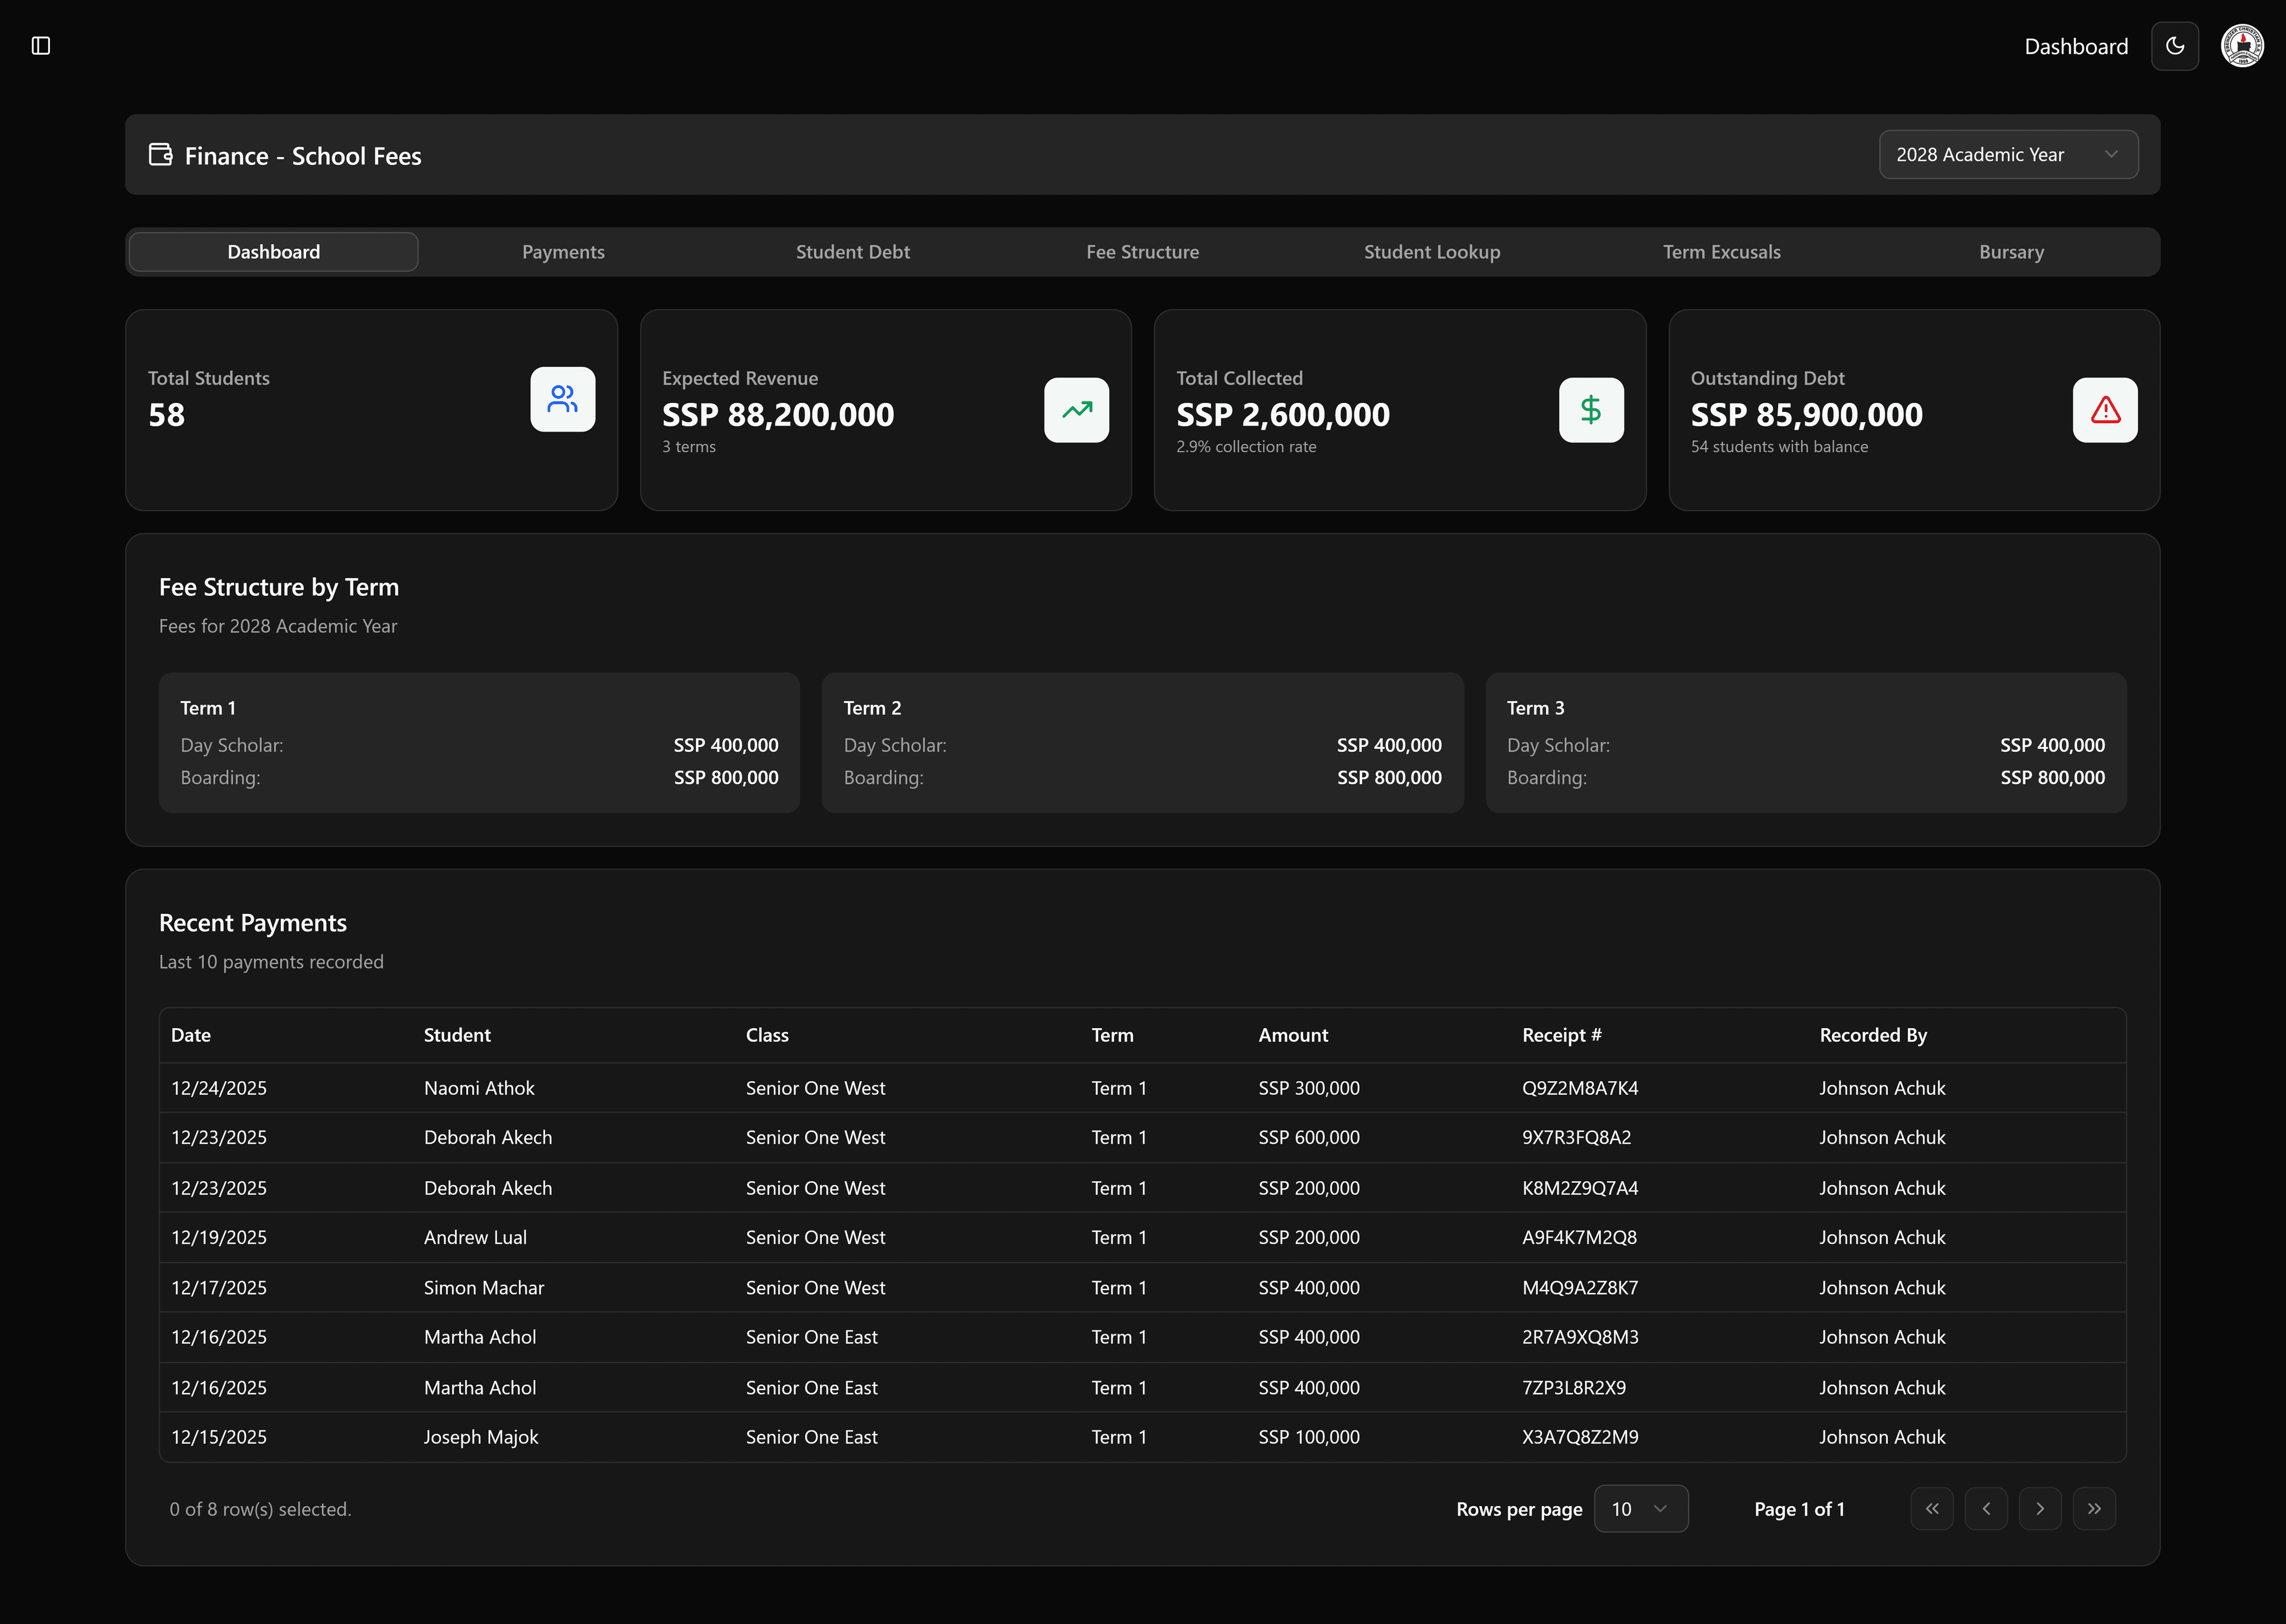Sort by the Amount column header
The width and height of the screenshot is (2286, 1624).
[1293, 1035]
